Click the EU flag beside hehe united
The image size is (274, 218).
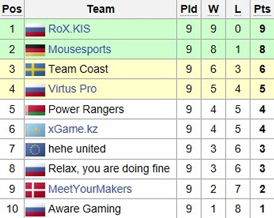pyautogui.click(x=35, y=150)
